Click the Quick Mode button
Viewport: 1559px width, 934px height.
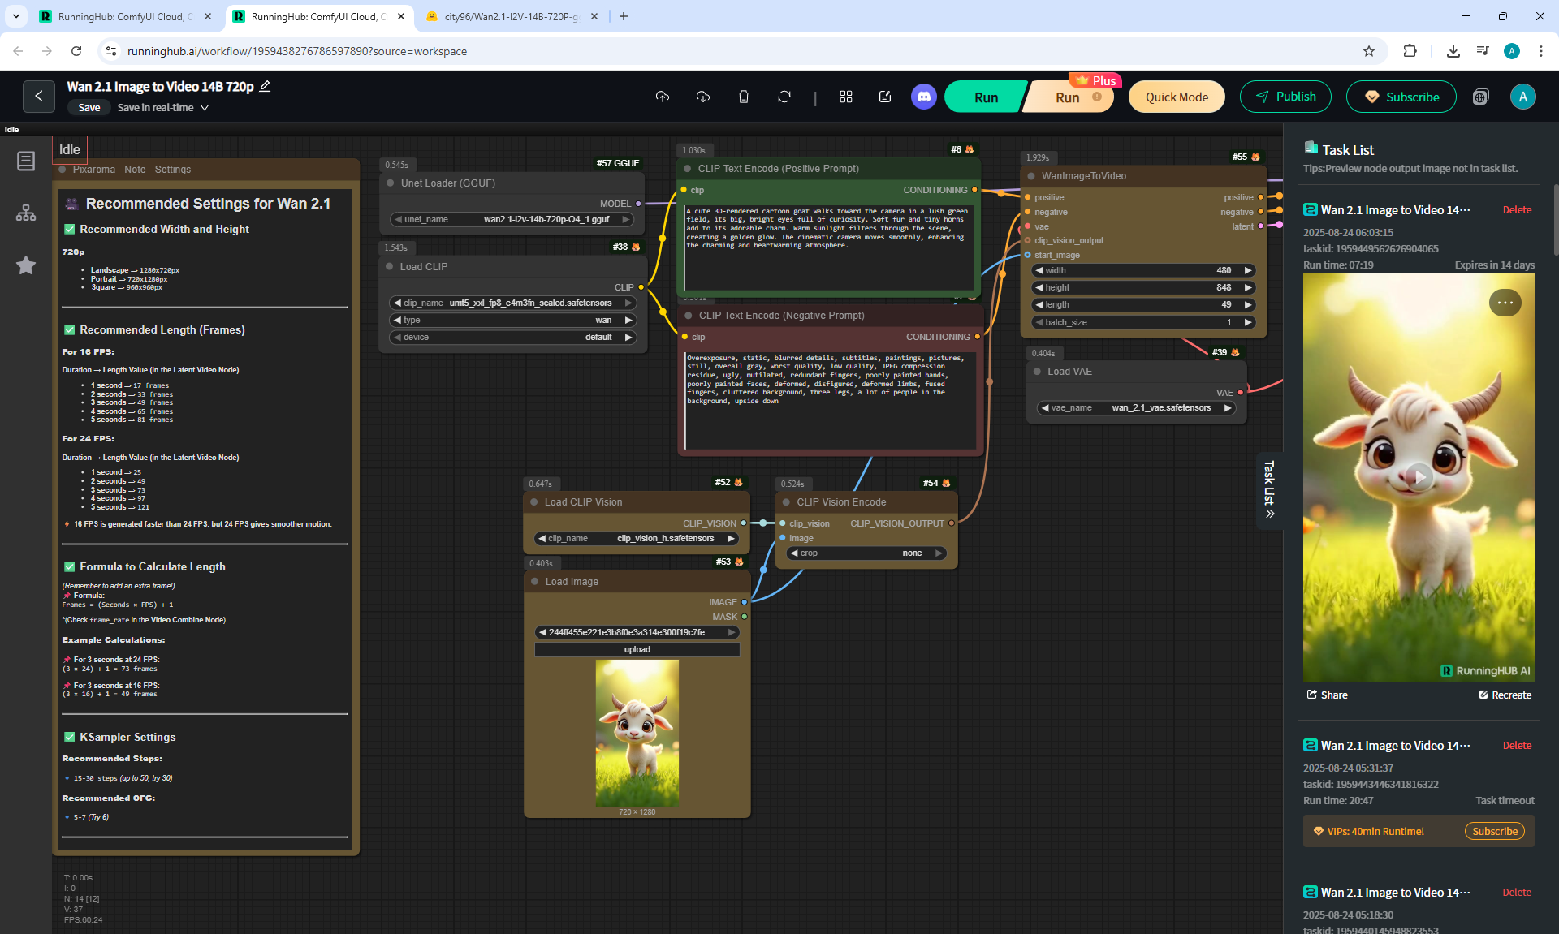click(1177, 97)
